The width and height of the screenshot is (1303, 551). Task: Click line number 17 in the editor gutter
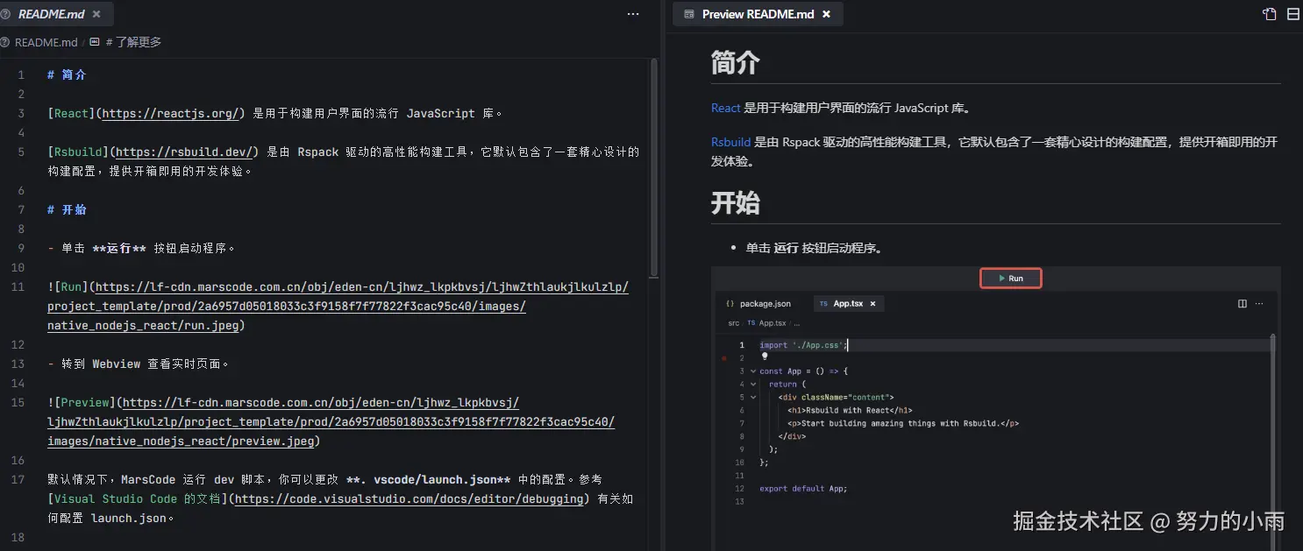(x=18, y=480)
